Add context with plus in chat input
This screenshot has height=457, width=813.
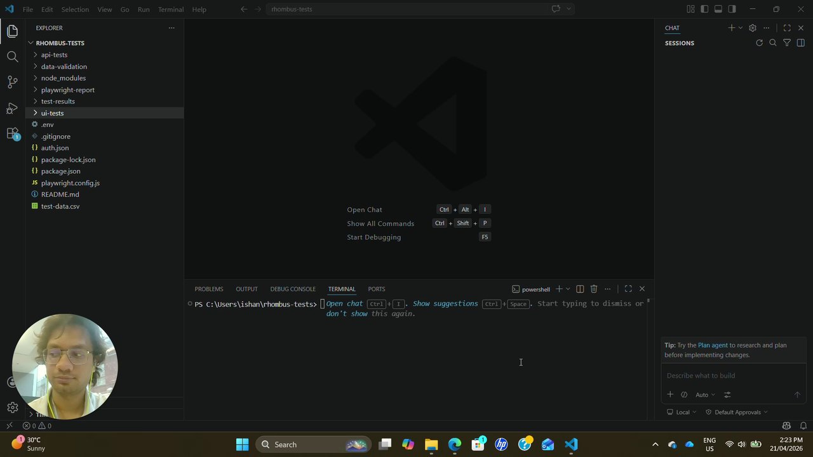click(670, 395)
